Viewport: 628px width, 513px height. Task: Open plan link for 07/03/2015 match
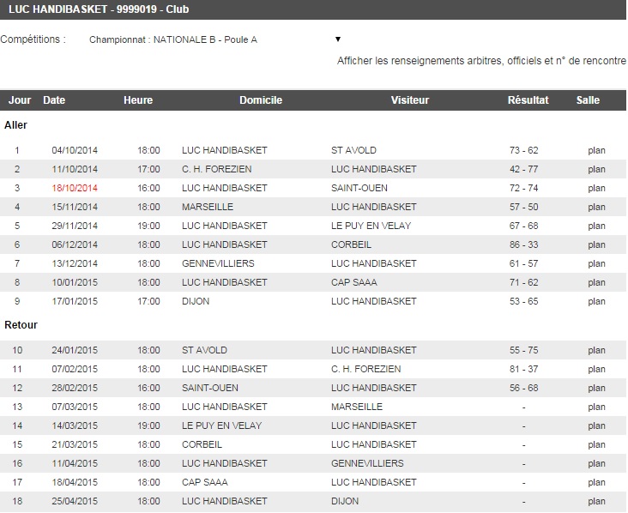596,407
